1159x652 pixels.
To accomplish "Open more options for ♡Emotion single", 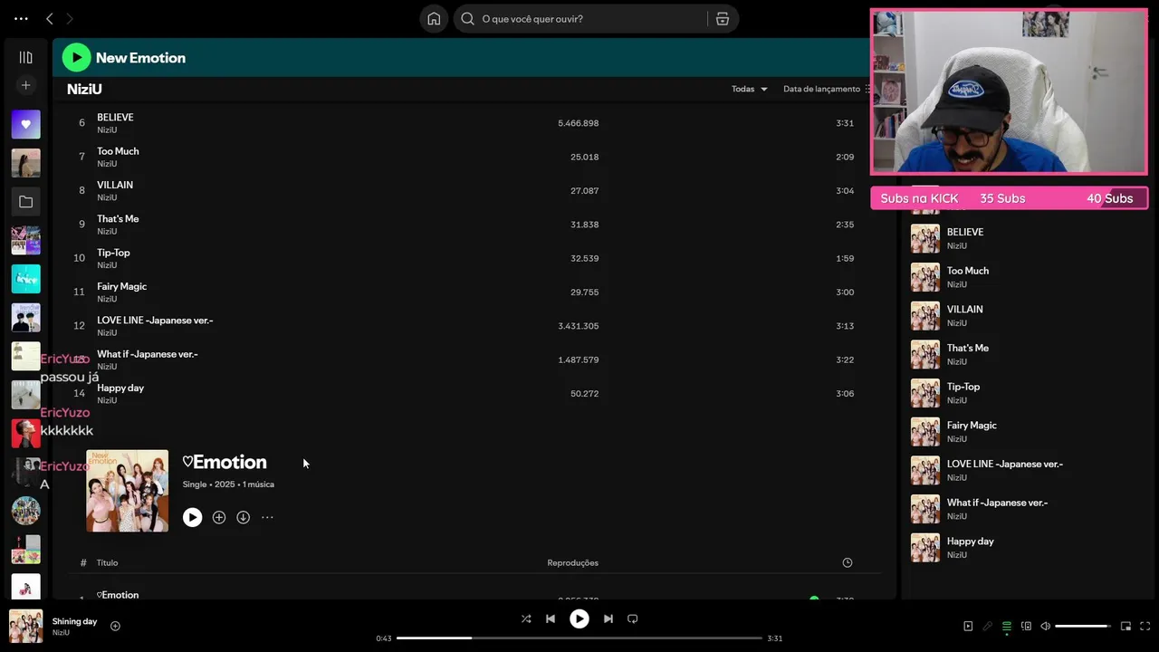I will [x=267, y=517].
